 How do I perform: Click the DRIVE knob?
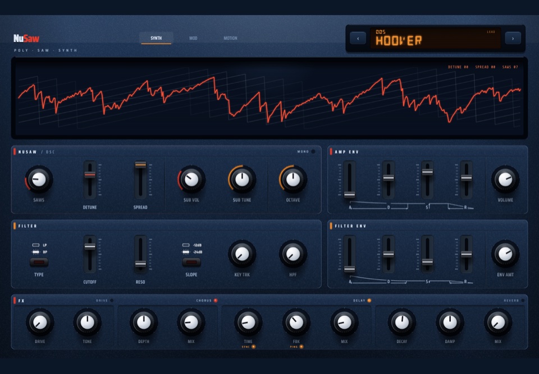[40, 322]
